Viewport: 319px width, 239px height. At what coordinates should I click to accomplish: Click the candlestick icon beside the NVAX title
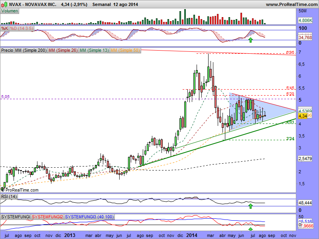click(5, 4)
